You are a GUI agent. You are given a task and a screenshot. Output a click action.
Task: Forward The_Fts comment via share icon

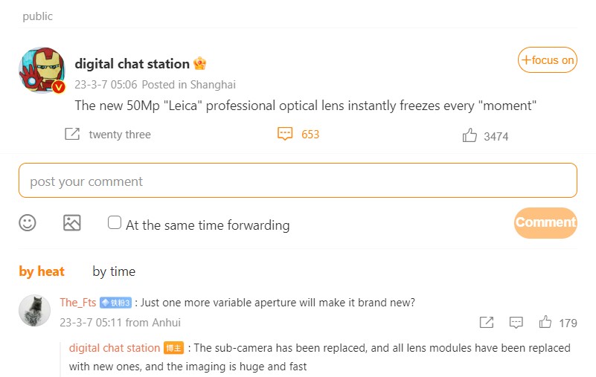(487, 323)
